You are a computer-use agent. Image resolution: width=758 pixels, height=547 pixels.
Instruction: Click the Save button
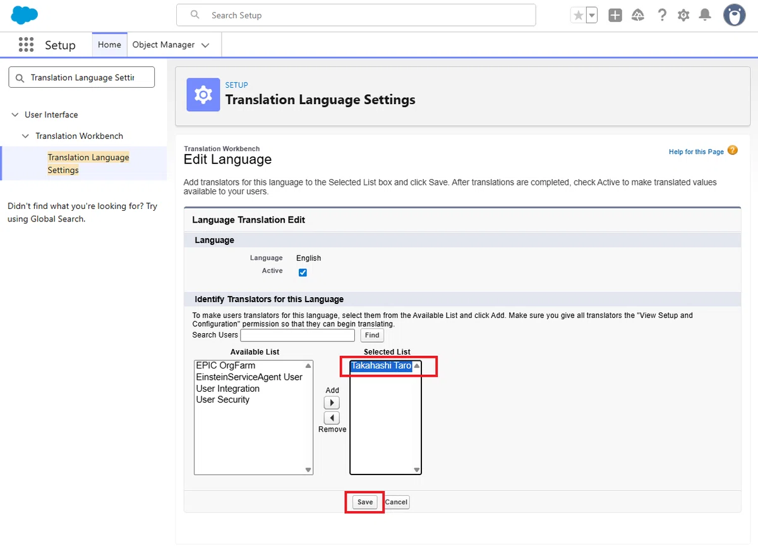pyautogui.click(x=365, y=502)
